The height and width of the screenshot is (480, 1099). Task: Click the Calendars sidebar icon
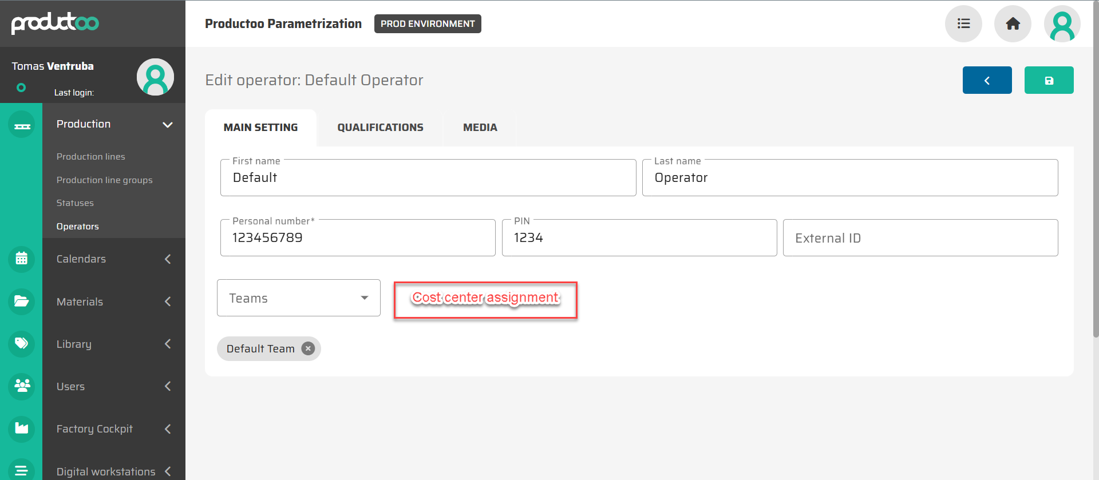22,259
